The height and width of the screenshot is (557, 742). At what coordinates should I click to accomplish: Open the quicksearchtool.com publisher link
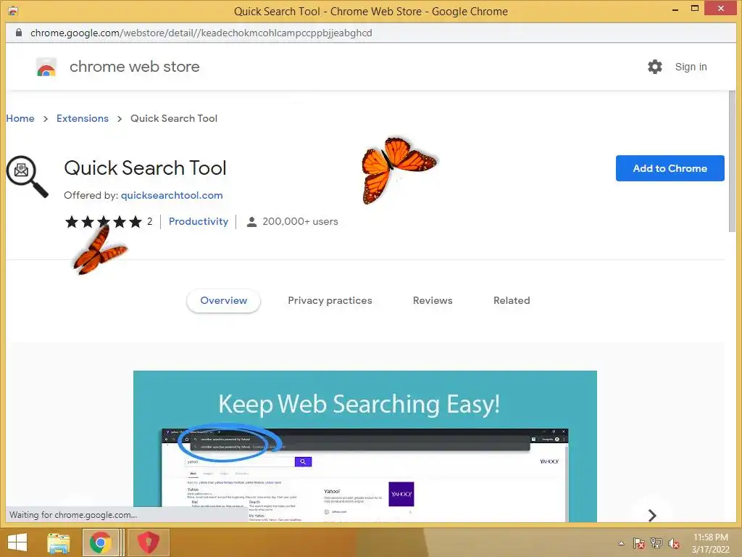[x=172, y=195]
